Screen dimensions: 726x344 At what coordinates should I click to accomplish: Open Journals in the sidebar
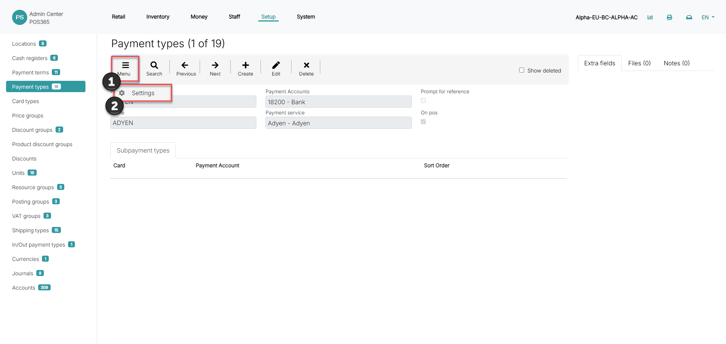23,273
